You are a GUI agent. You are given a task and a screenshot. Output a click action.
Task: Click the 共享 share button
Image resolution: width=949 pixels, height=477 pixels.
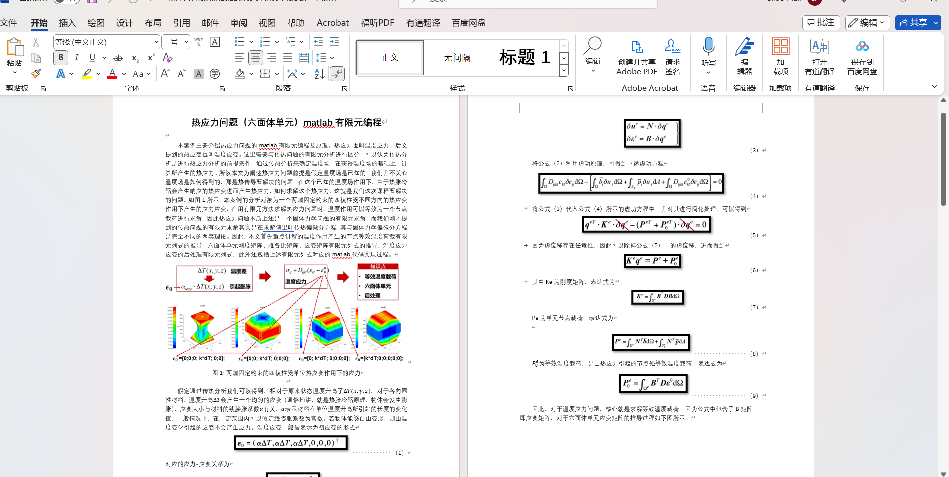[913, 23]
